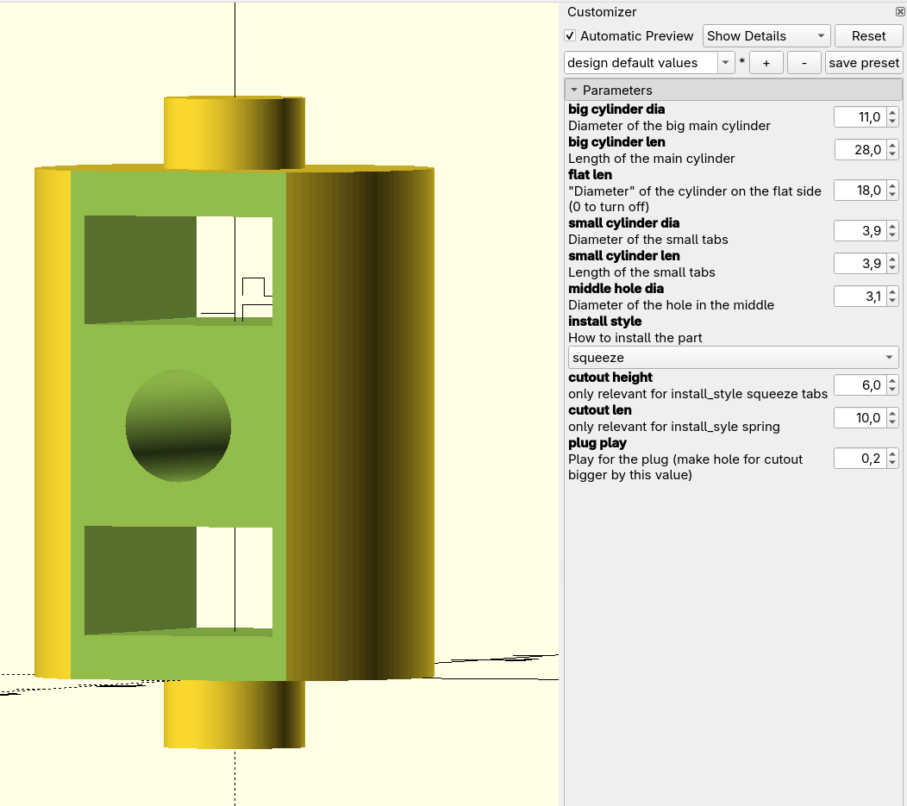Click the 'install style' label
The width and height of the screenshot is (907, 806).
click(x=604, y=322)
